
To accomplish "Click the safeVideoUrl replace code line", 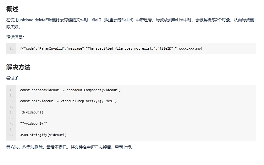I will pos(69,101).
